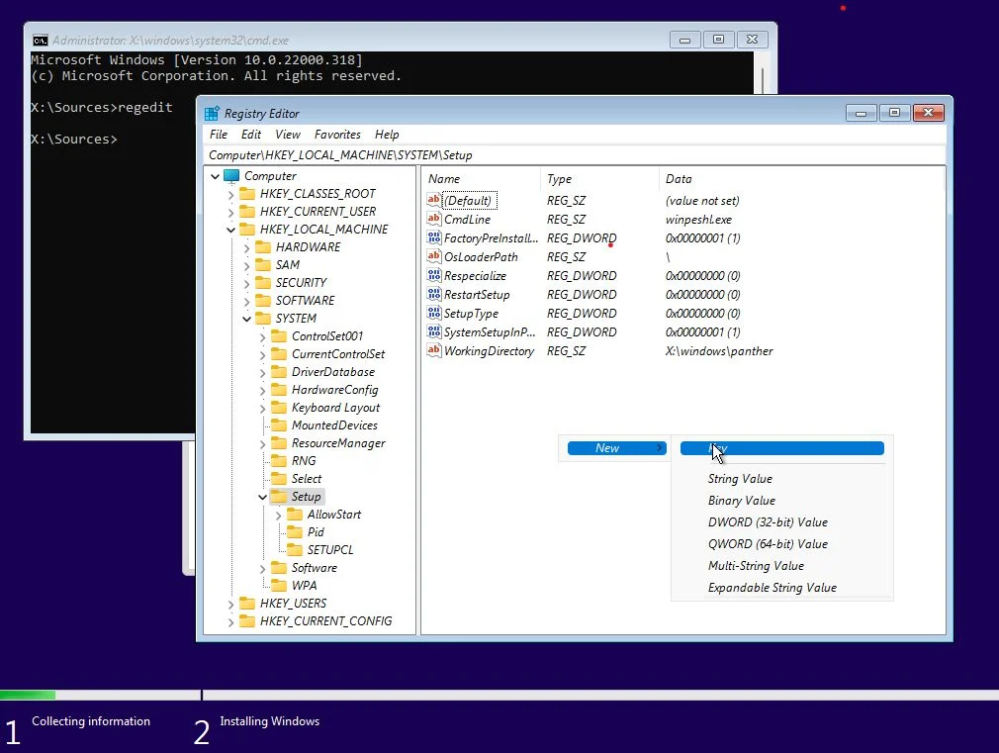Expand the HARDWARE key
This screenshot has width=999, height=753.
click(246, 247)
